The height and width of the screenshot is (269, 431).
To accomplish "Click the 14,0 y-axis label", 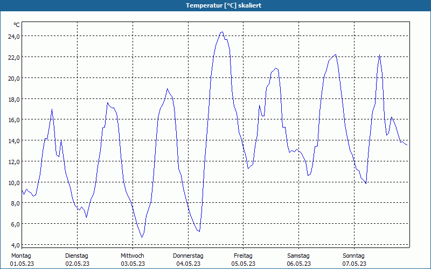I will click(13, 140).
